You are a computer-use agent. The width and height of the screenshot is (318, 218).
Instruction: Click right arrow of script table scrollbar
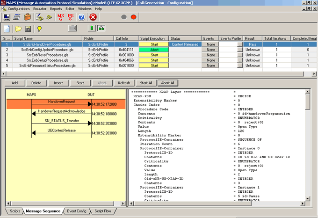click(x=314, y=74)
